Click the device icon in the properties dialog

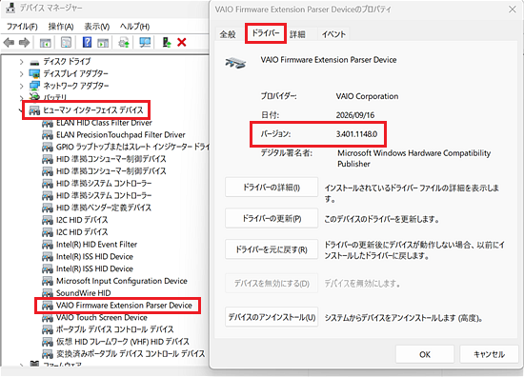click(x=235, y=63)
